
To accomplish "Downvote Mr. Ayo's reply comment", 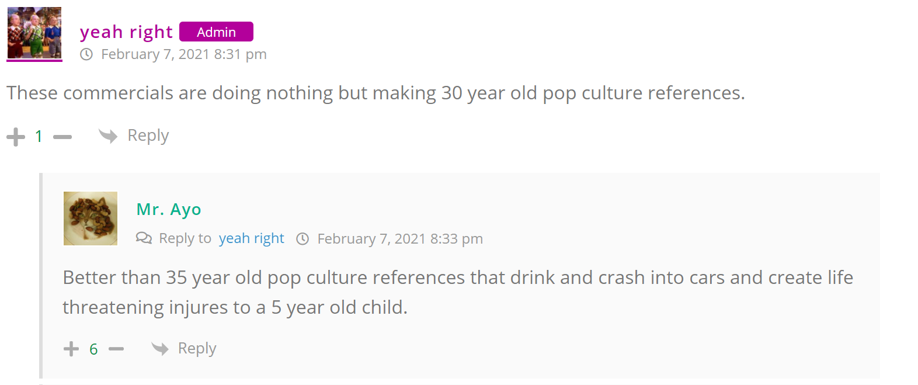I will 116,349.
